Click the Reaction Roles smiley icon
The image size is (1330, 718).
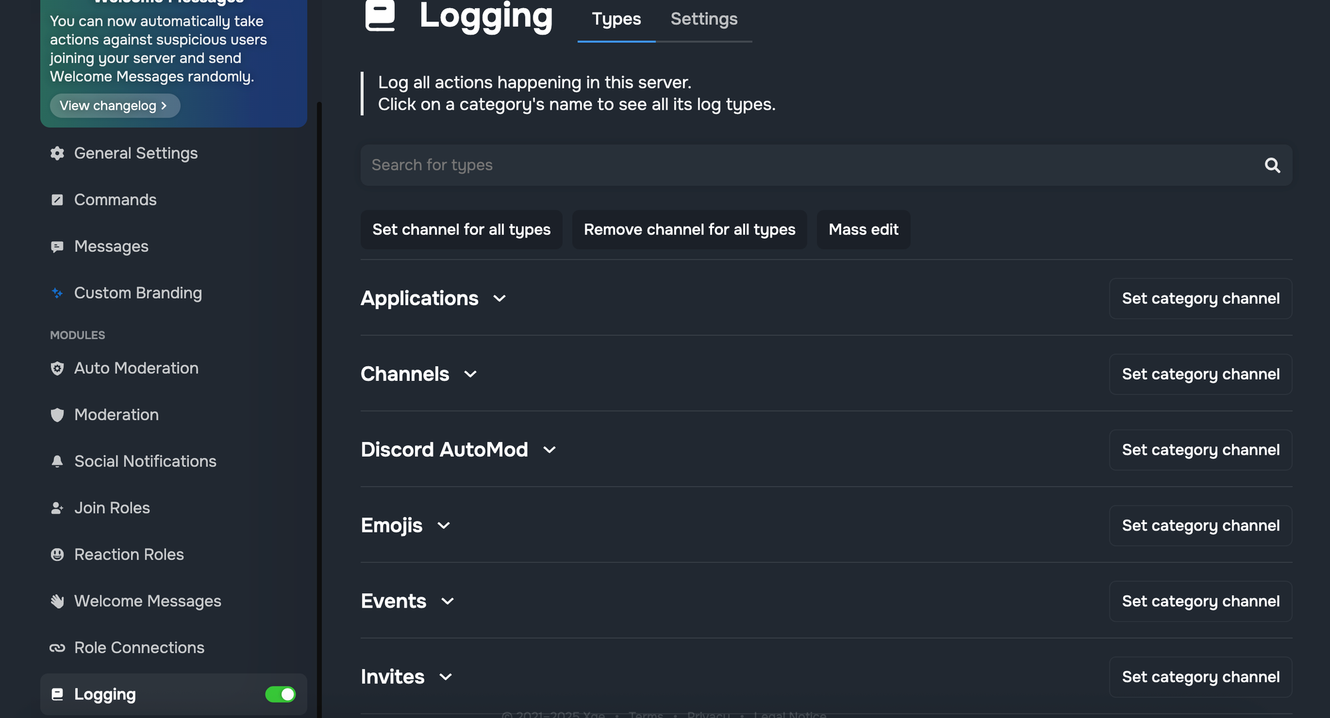point(57,554)
